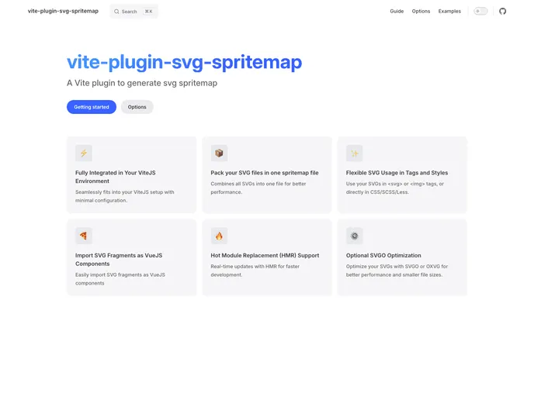Select 'Pack your SVG files in one spritemap file'
The width and height of the screenshot is (534, 397).
pyautogui.click(x=265, y=173)
